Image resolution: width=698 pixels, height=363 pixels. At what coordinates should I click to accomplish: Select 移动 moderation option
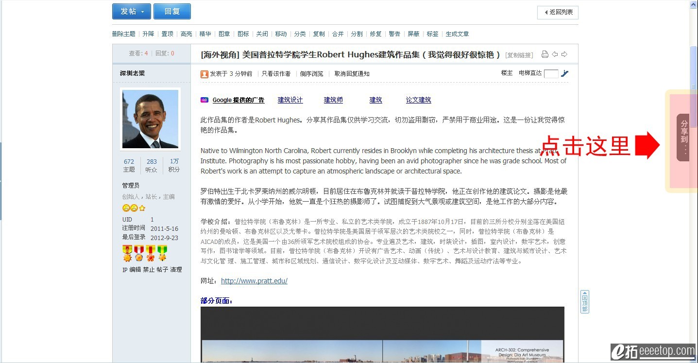[281, 34]
